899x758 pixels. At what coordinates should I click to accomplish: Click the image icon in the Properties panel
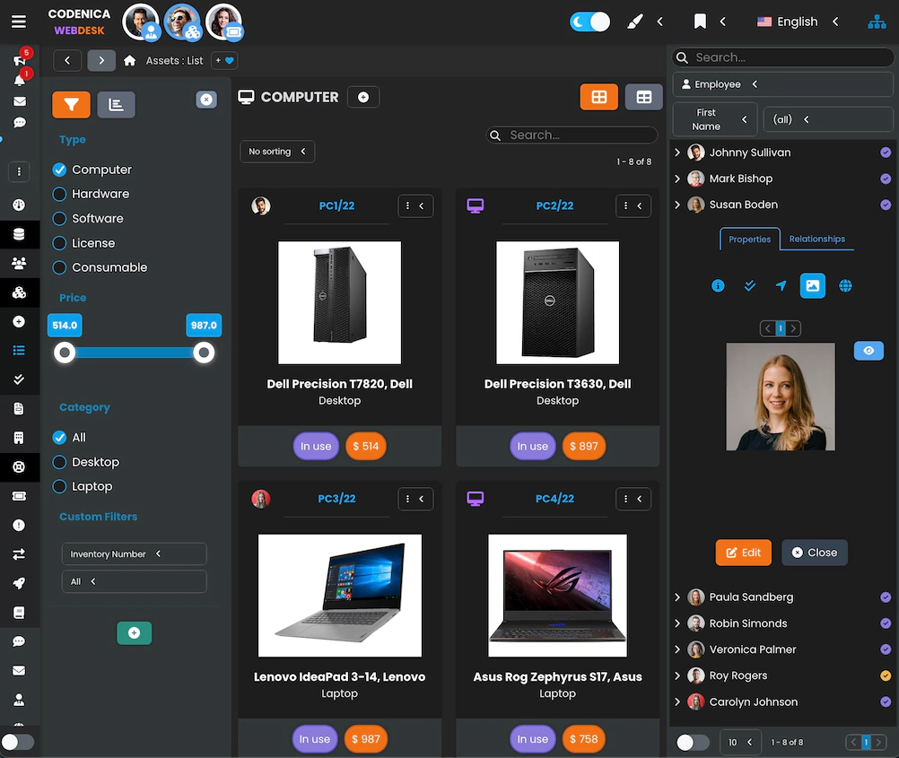tap(812, 285)
